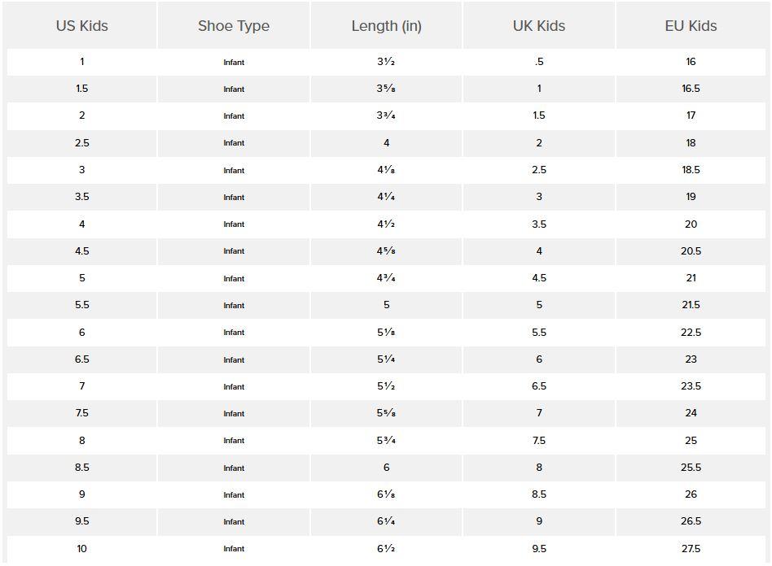This screenshot has width=772, height=566.
Task: Click the US Kids size 10 cell
Action: (81, 549)
